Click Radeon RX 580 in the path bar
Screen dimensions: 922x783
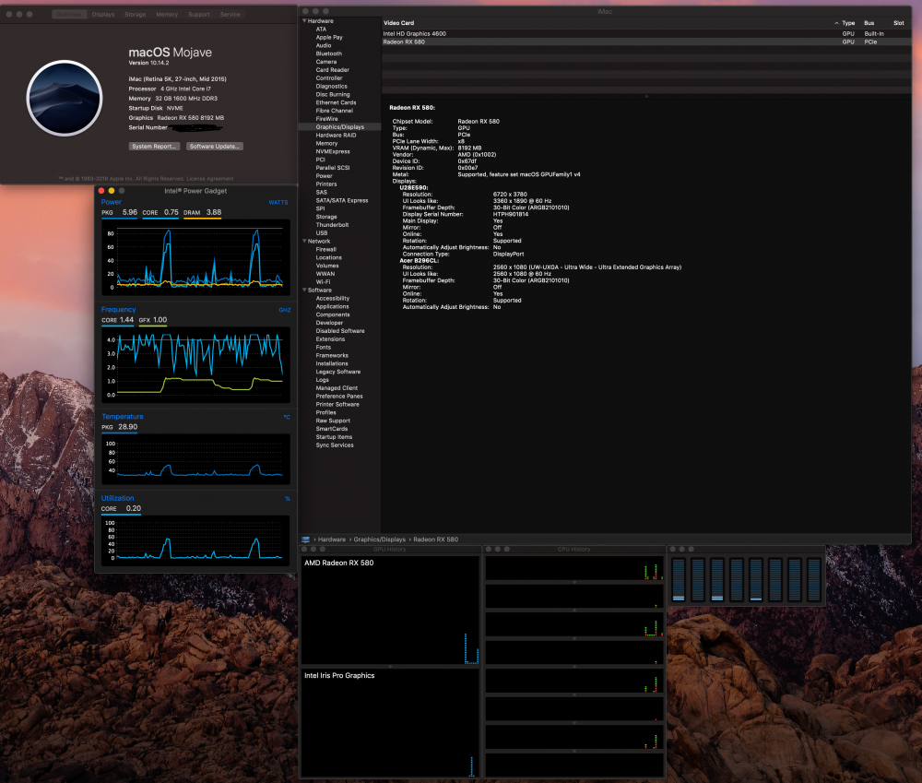(436, 540)
